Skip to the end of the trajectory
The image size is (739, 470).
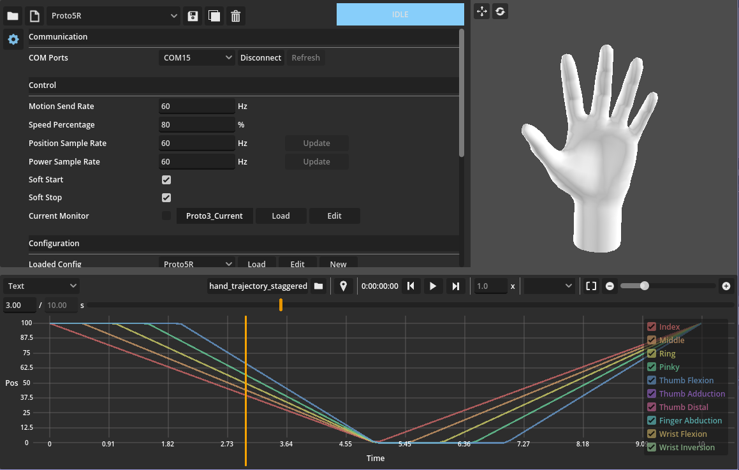pyautogui.click(x=455, y=286)
